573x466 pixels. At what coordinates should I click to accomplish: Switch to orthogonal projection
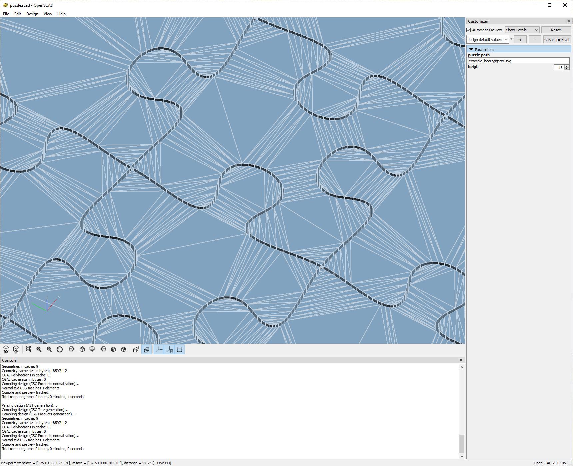point(146,349)
